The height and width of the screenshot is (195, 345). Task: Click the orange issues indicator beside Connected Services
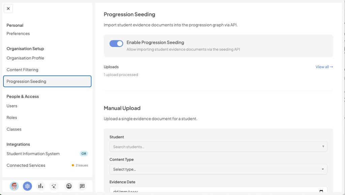73,165
